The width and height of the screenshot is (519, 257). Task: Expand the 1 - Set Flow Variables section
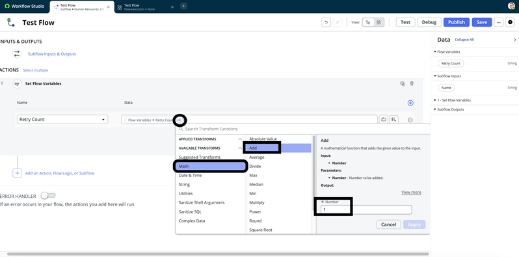(x=435, y=100)
